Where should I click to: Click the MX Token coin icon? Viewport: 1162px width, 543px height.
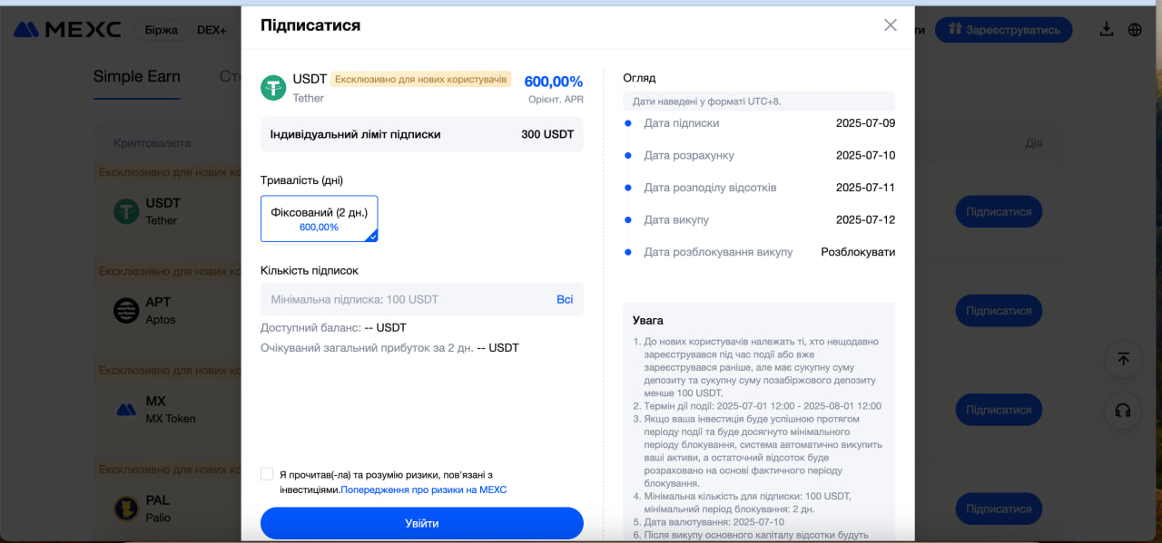[126, 410]
